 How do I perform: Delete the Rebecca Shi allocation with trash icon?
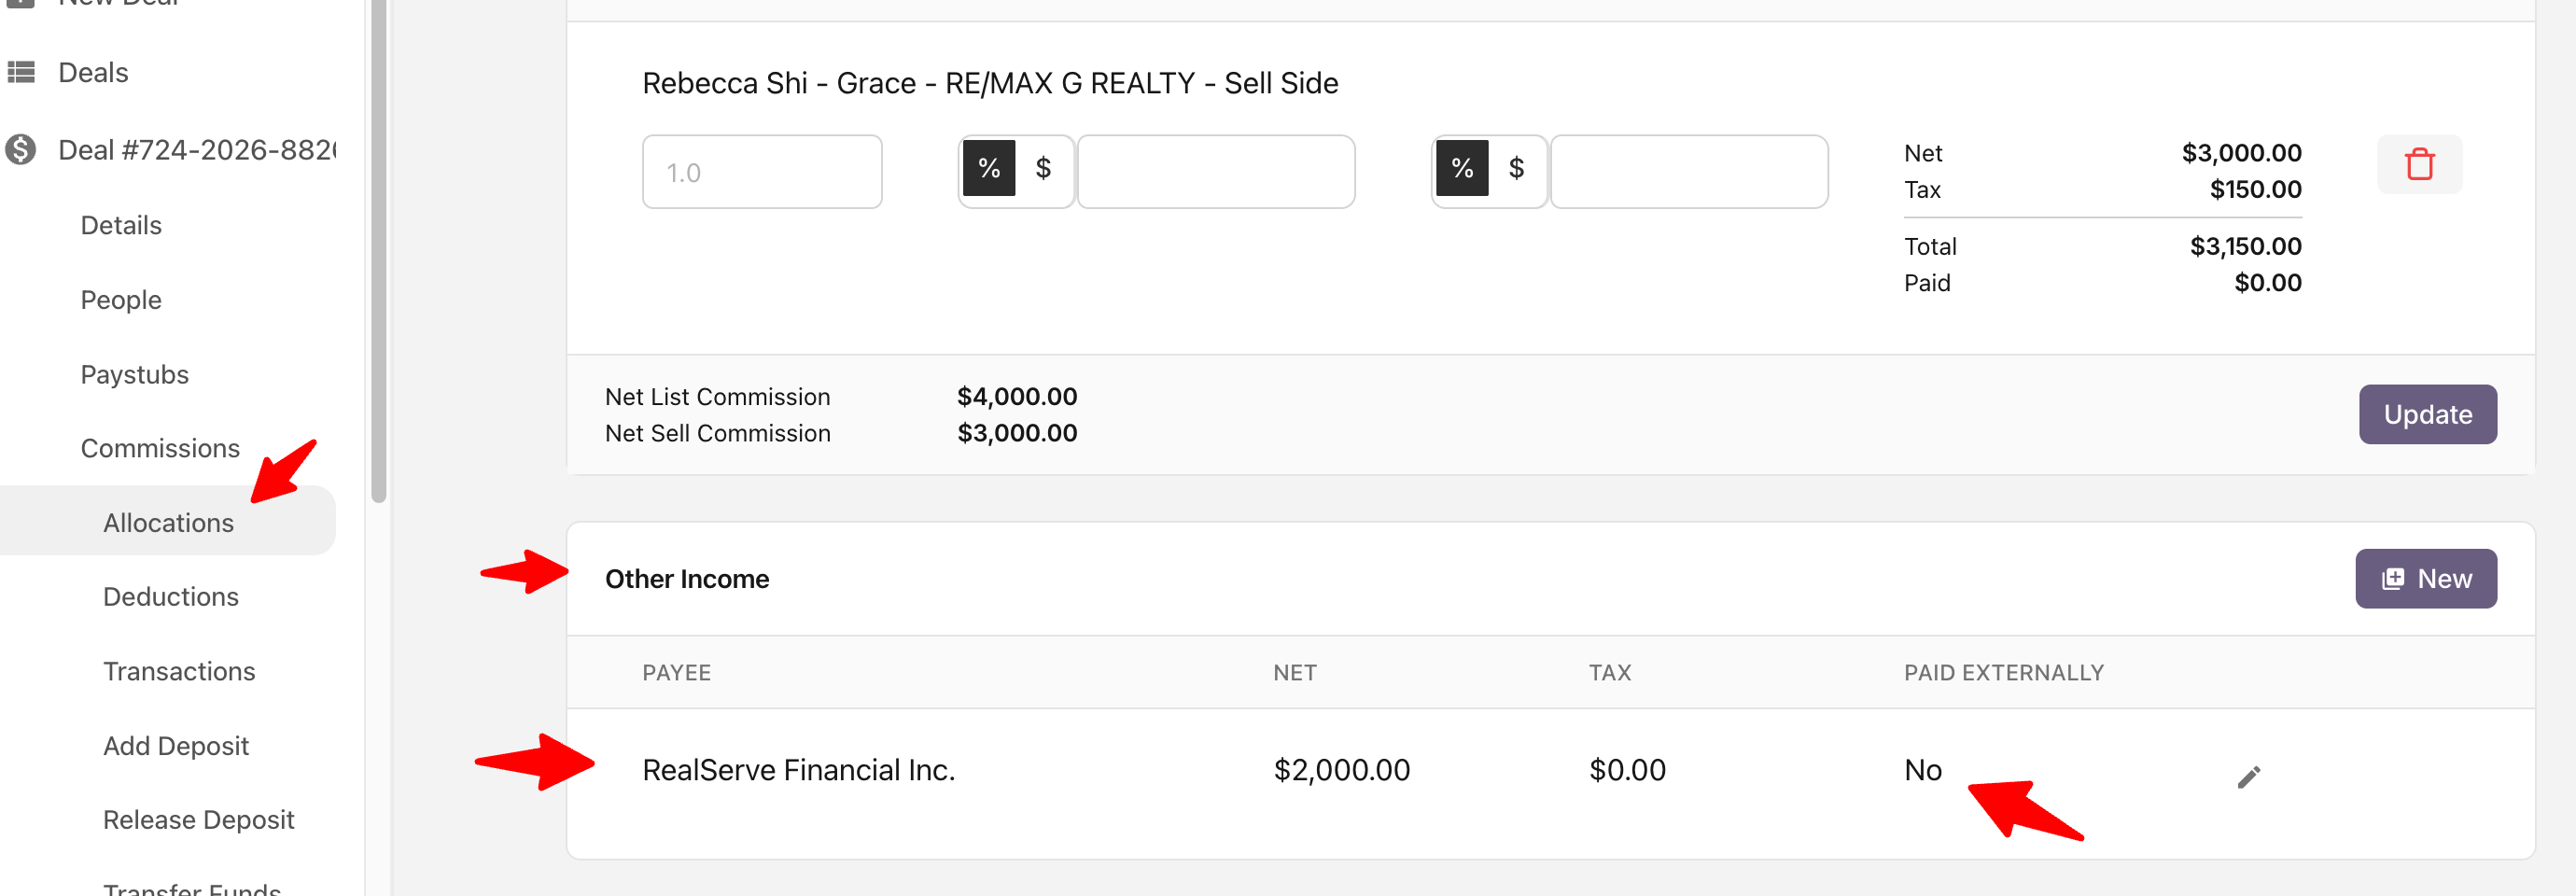2419,164
